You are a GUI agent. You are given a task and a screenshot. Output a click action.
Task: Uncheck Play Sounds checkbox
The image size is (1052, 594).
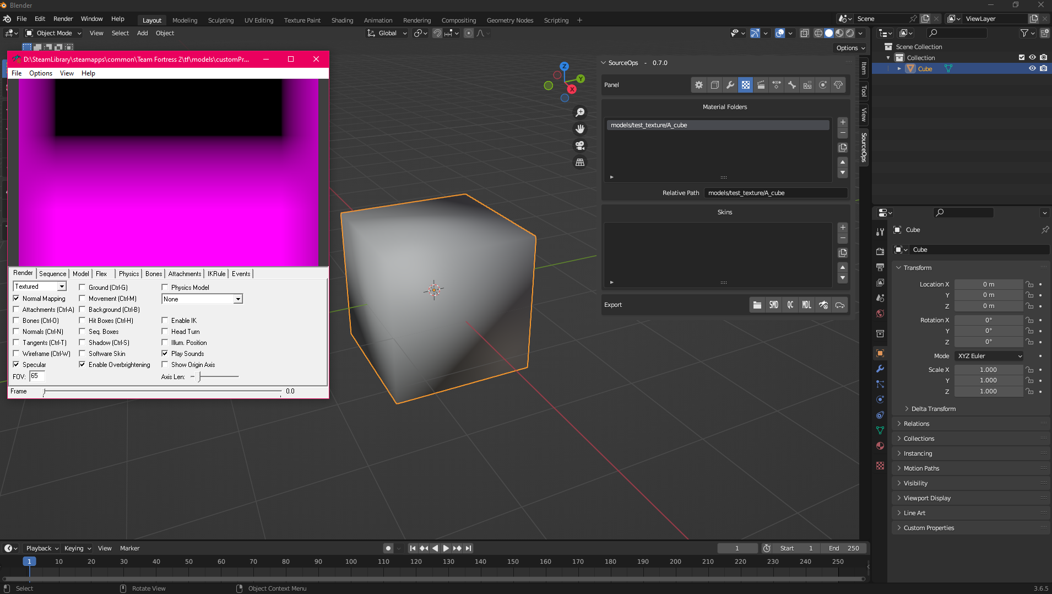click(165, 354)
